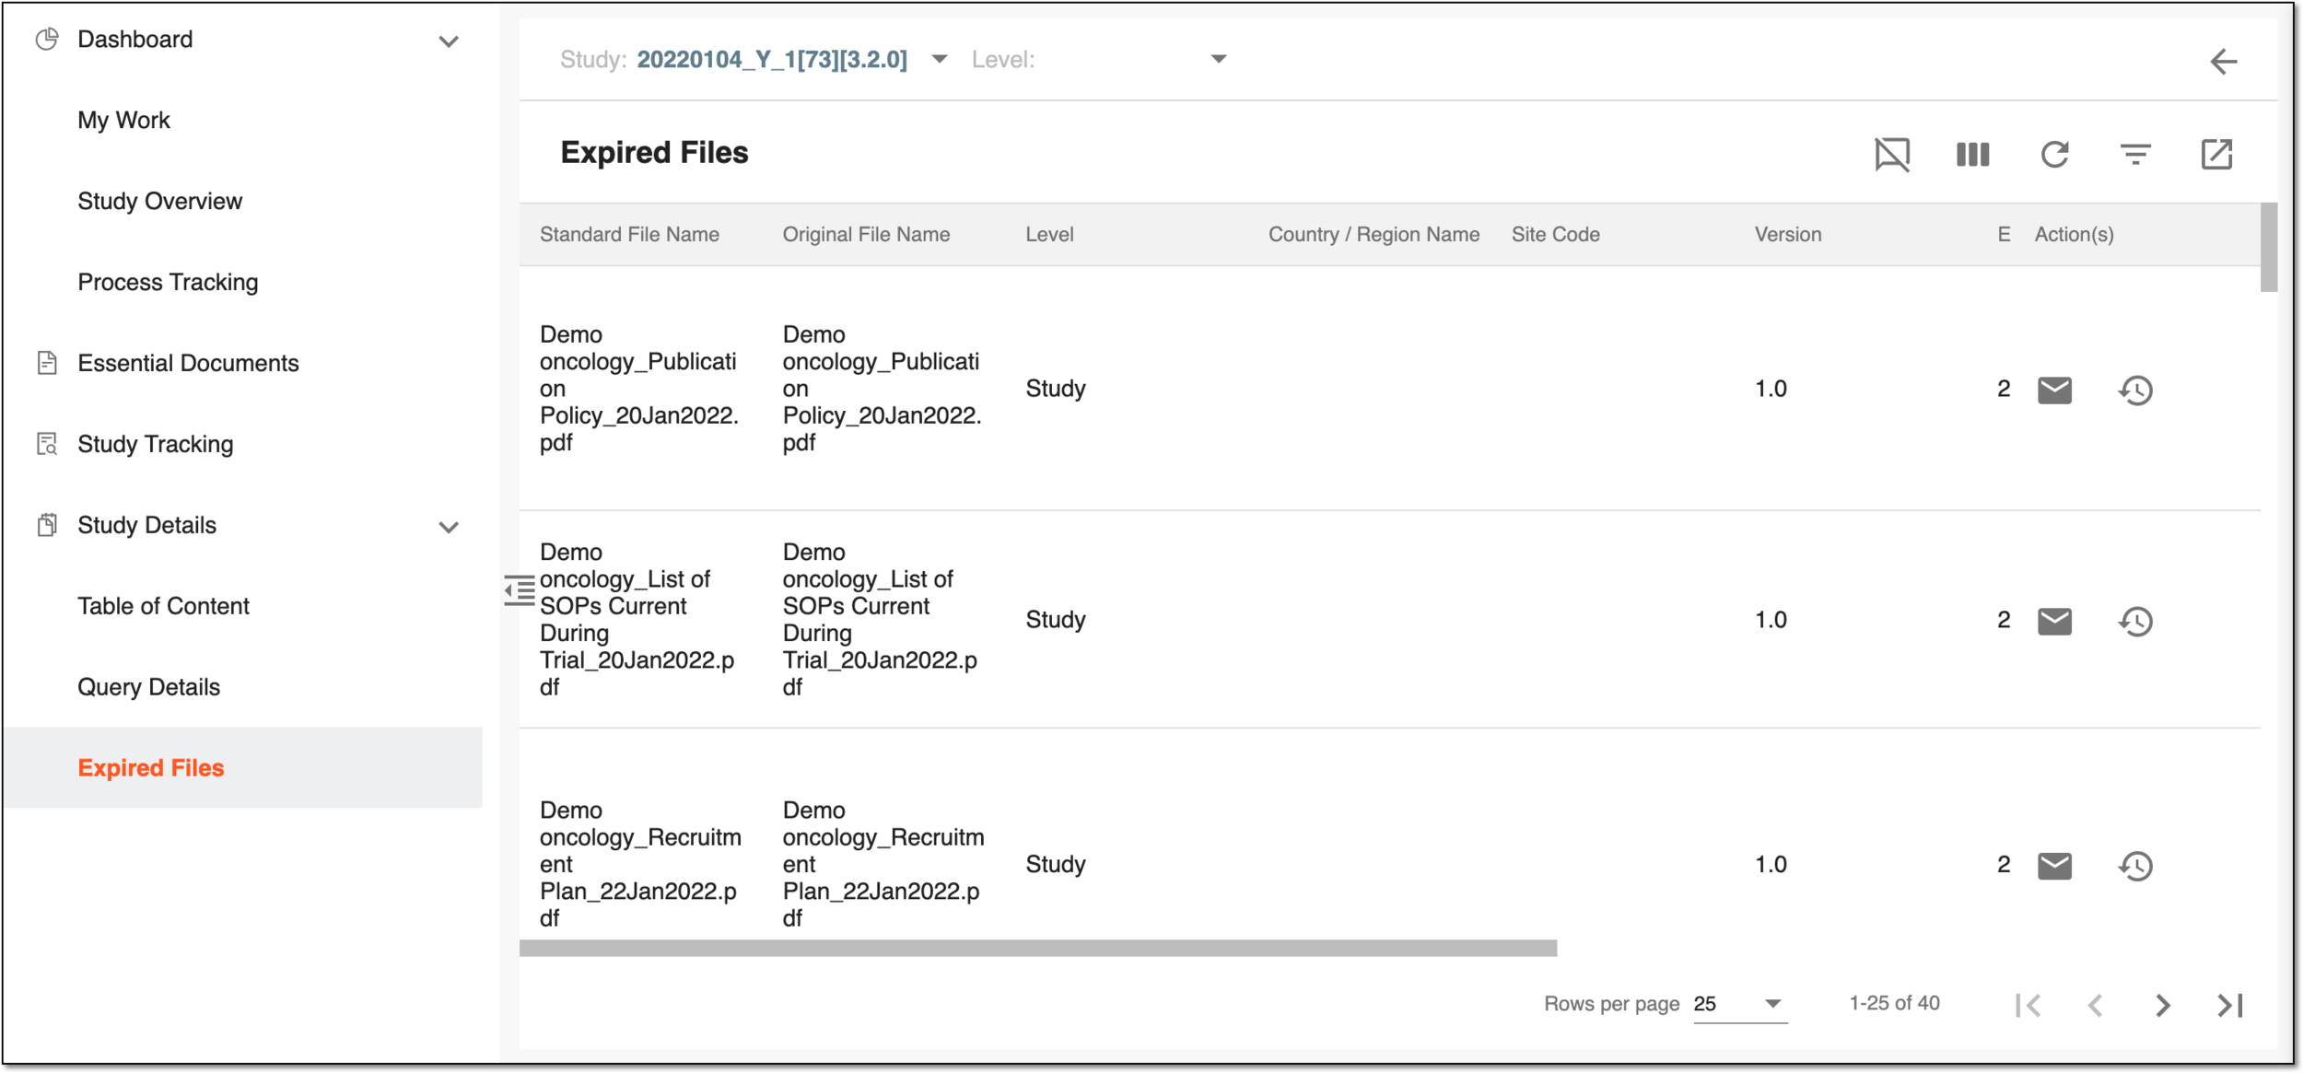The height and width of the screenshot is (1073, 2303).
Task: Open the column display settings icon
Action: [1973, 154]
